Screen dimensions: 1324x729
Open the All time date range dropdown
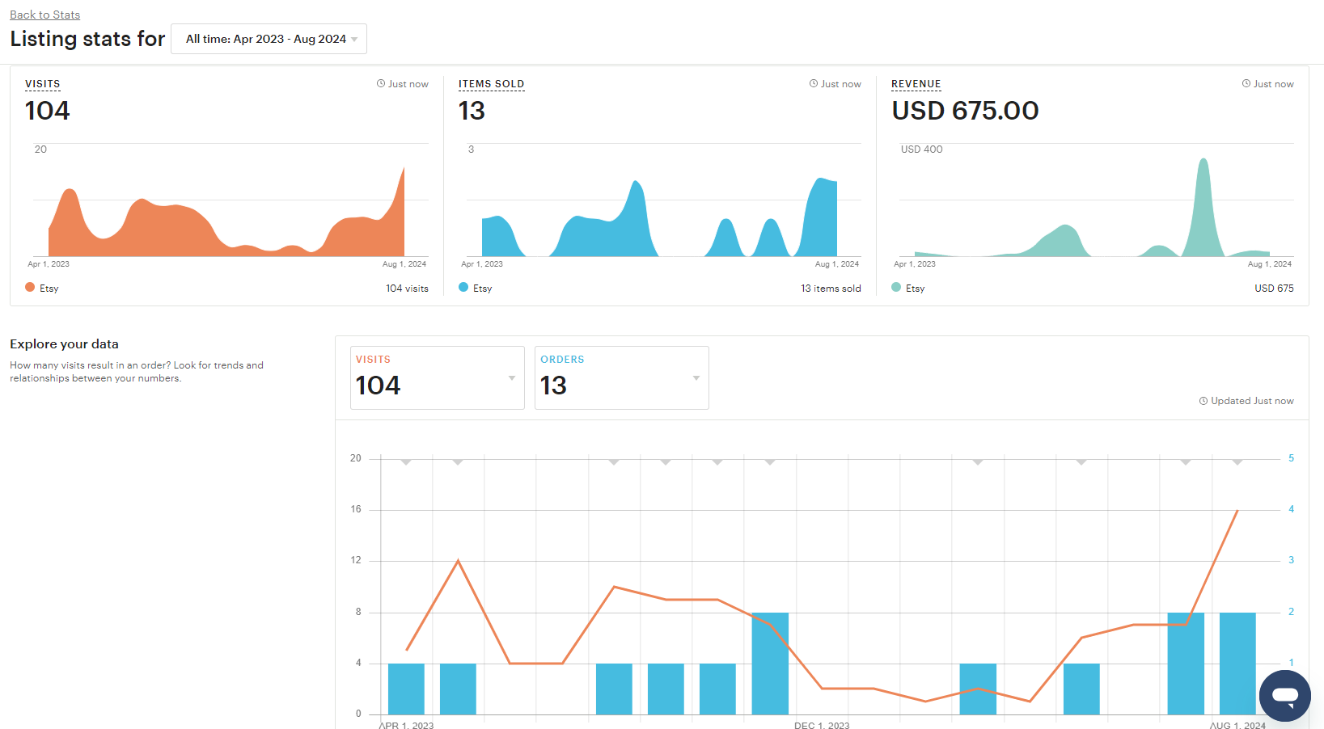click(269, 39)
